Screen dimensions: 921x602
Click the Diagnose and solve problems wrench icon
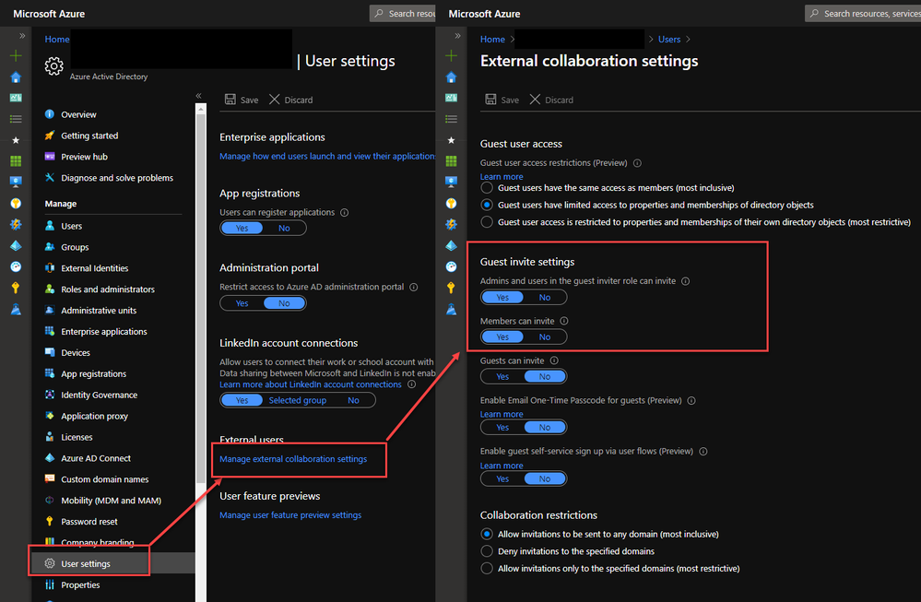pyautogui.click(x=50, y=177)
